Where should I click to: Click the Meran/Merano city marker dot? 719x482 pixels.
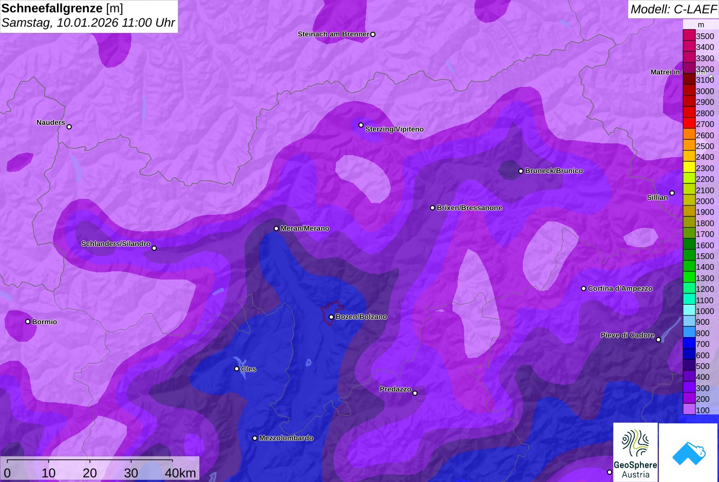coord(276,229)
